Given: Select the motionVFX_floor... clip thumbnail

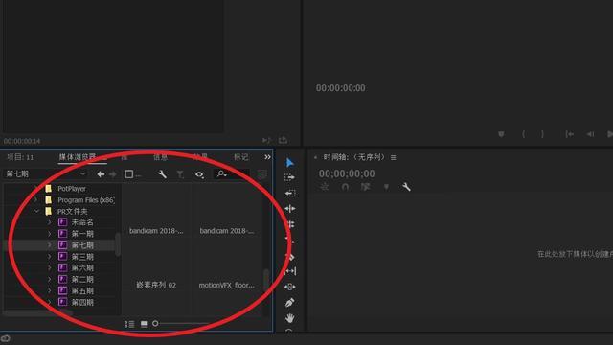Looking at the screenshot, I should 227,286.
